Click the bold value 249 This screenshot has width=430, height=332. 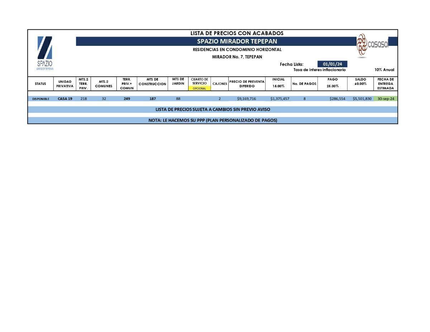(x=127, y=98)
